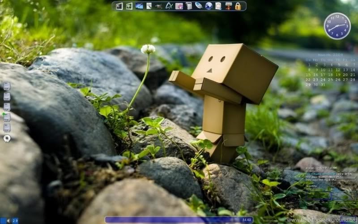Lock the screen with the padlock icon
The width and height of the screenshot is (358, 224).
pyautogui.click(x=238, y=6)
